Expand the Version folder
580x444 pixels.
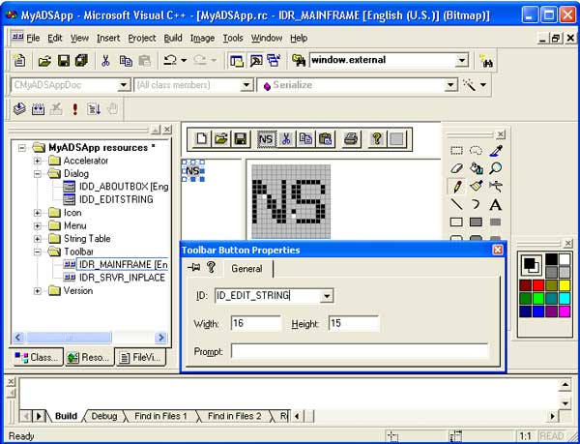(37, 291)
